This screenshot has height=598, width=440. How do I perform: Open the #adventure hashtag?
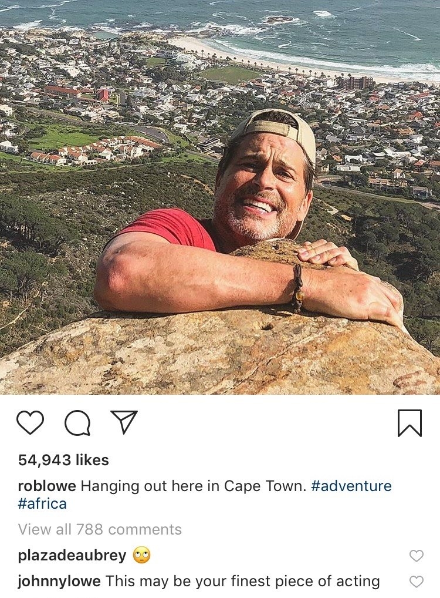tap(351, 486)
